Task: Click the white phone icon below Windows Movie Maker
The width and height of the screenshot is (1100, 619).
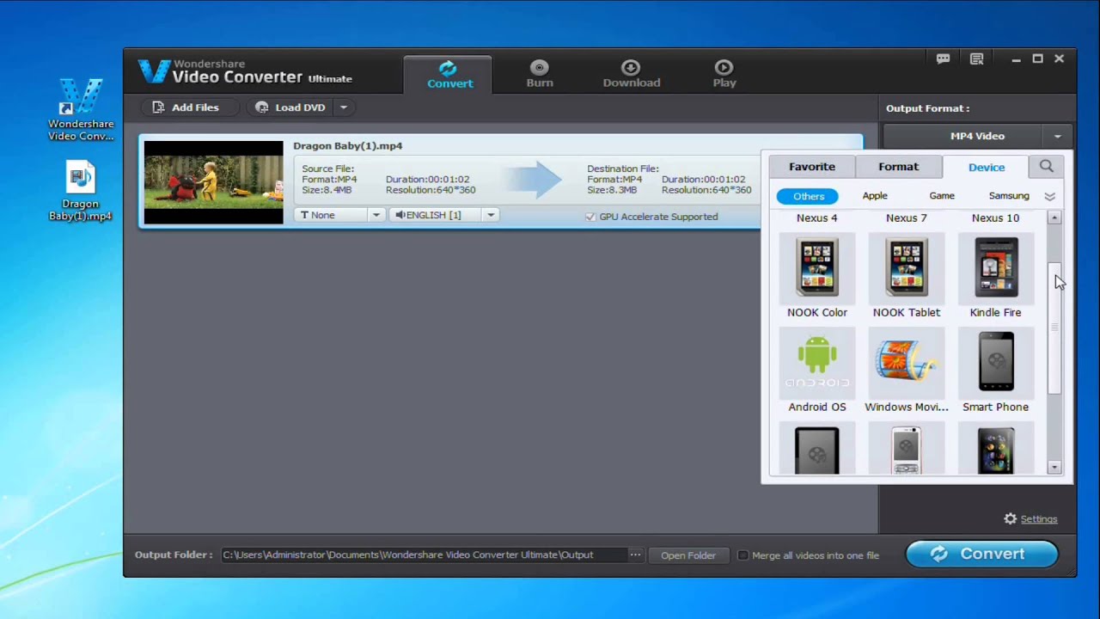Action: click(x=907, y=450)
